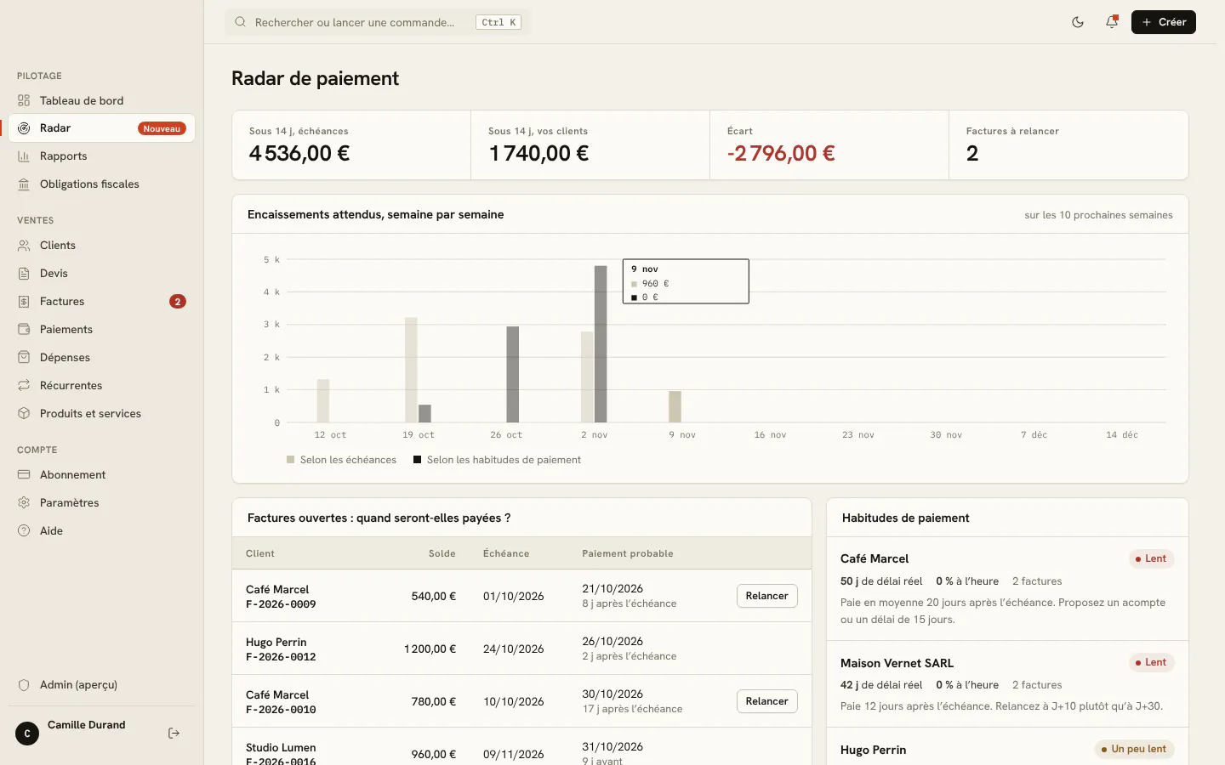Click the Paiements card icon
The width and height of the screenshot is (1225, 765).
24,330
